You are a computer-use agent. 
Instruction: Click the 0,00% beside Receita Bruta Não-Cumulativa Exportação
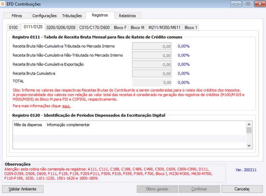point(184,64)
